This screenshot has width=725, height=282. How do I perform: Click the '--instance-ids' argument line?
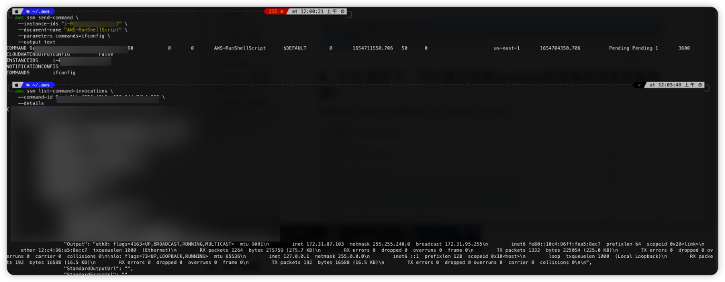(x=72, y=23)
